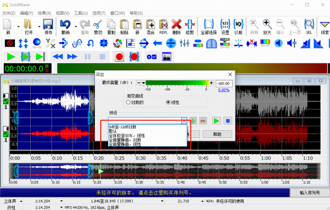Click the 0:30 mark on the timeline
The width and height of the screenshot is (330, 210).
141,158
